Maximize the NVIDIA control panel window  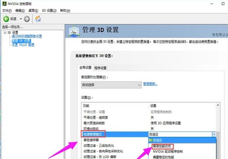[x=223, y=4]
